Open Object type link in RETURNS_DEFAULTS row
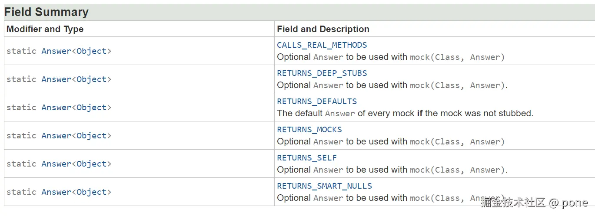 (91, 108)
